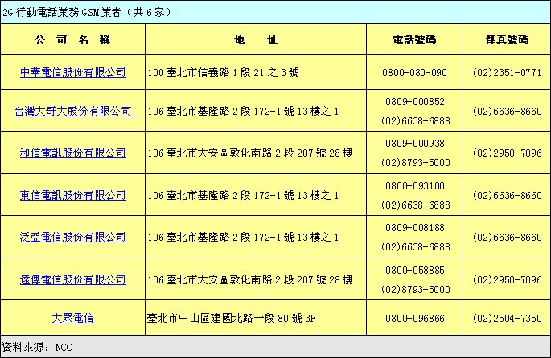551x358 pixels.
Task: Select the 公司名稱 column header
Action: 72,39
